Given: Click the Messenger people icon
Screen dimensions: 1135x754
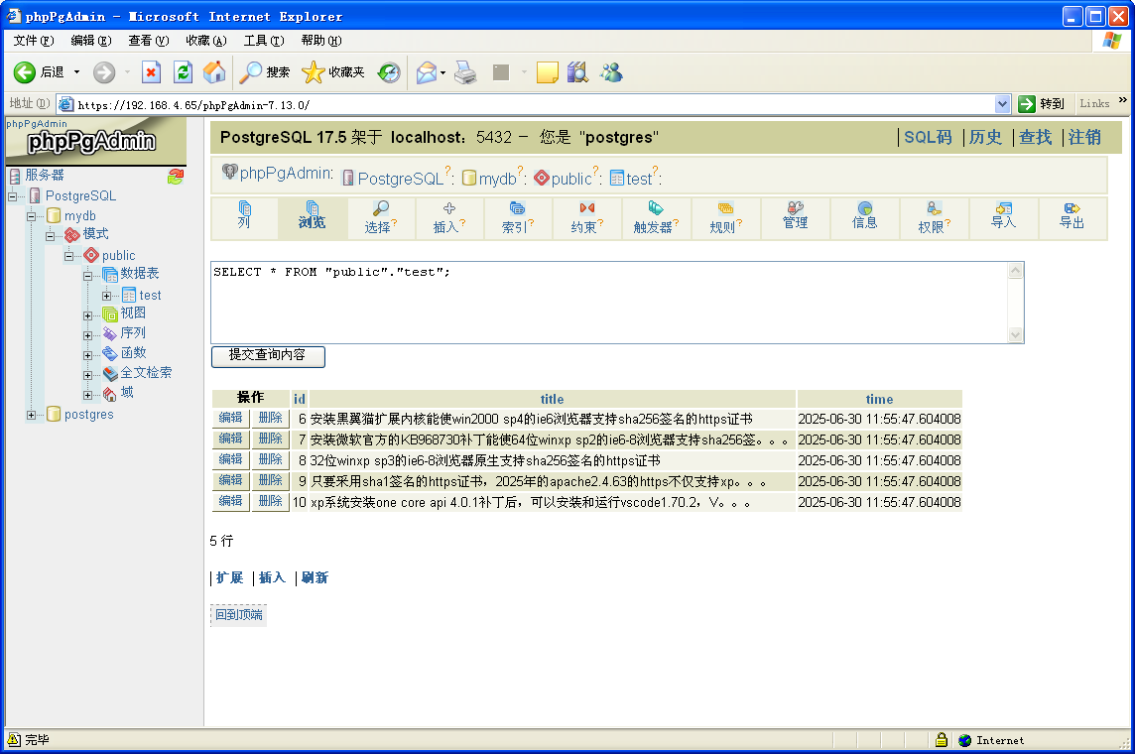Looking at the screenshot, I should click(x=612, y=72).
